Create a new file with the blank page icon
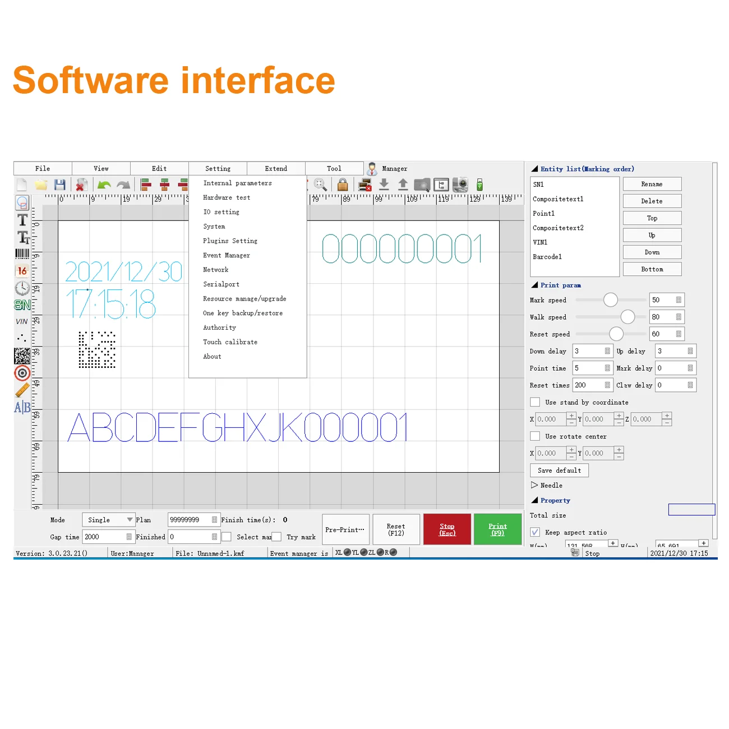This screenshot has width=729, height=729. 22,184
